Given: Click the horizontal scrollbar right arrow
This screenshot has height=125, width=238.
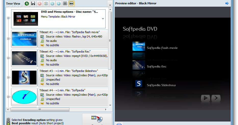Looking at the screenshot, I should click(x=106, y=109).
